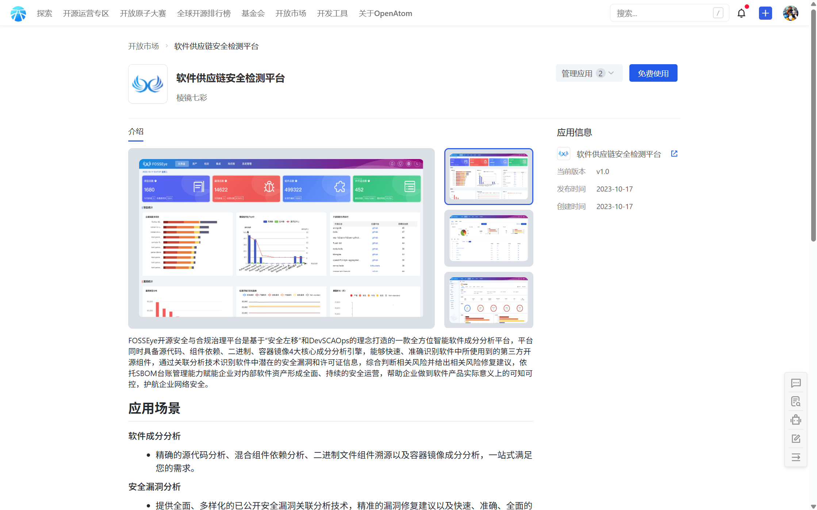Open the 探索 menu

click(45, 13)
